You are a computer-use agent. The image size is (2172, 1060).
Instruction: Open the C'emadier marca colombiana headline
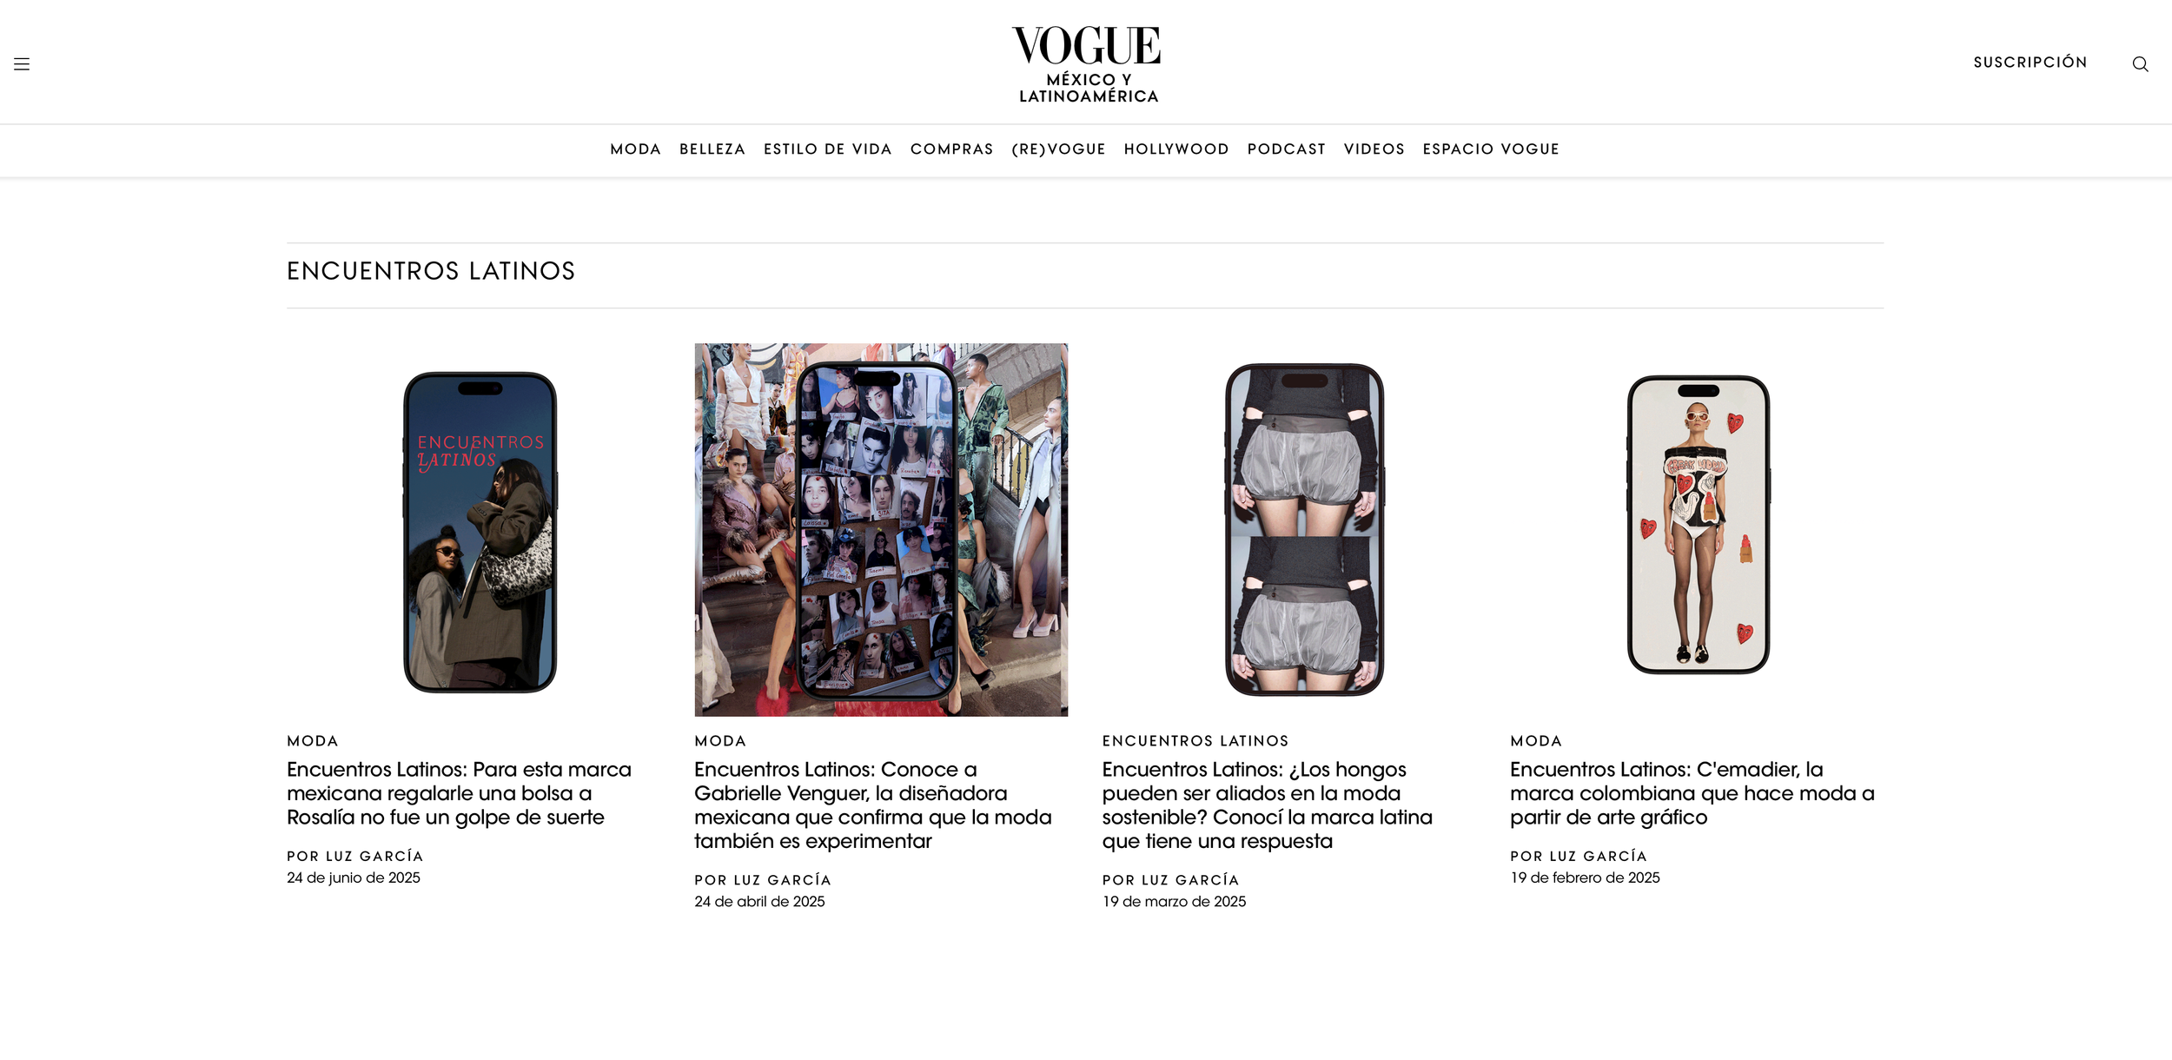1692,793
